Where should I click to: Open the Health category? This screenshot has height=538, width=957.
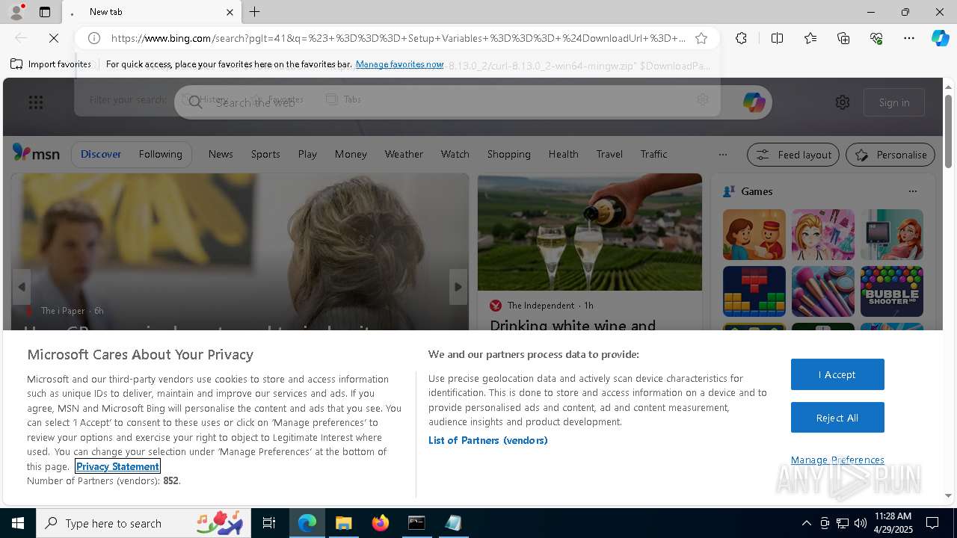563,154
